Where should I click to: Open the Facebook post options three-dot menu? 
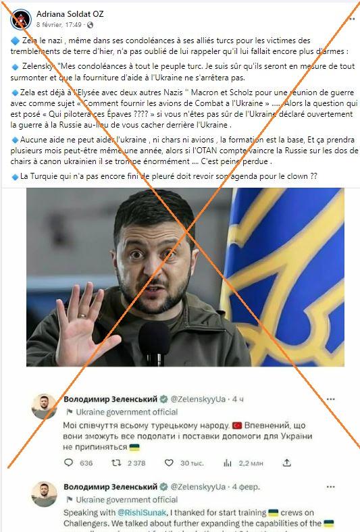(351, 18)
